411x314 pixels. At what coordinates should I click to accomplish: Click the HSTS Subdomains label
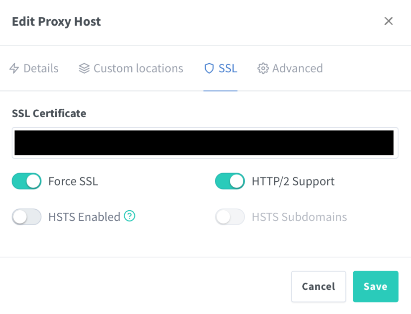tap(299, 217)
